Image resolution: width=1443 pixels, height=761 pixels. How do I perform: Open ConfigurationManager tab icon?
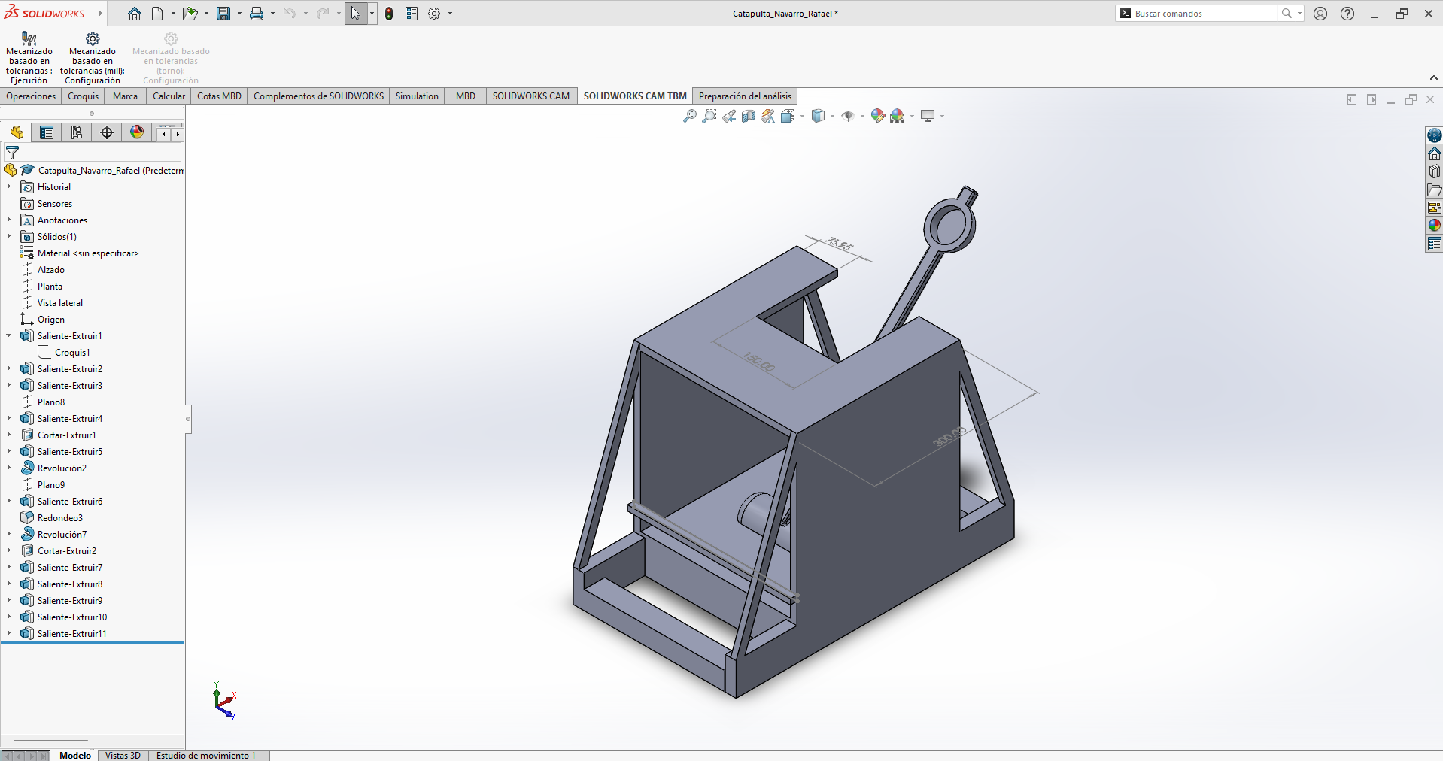point(77,132)
